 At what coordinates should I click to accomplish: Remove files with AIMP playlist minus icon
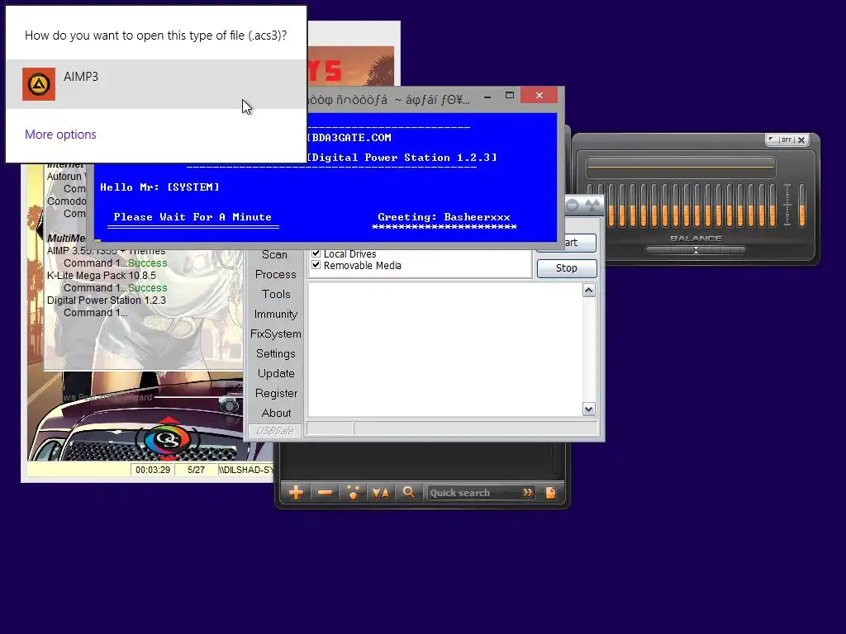point(325,492)
